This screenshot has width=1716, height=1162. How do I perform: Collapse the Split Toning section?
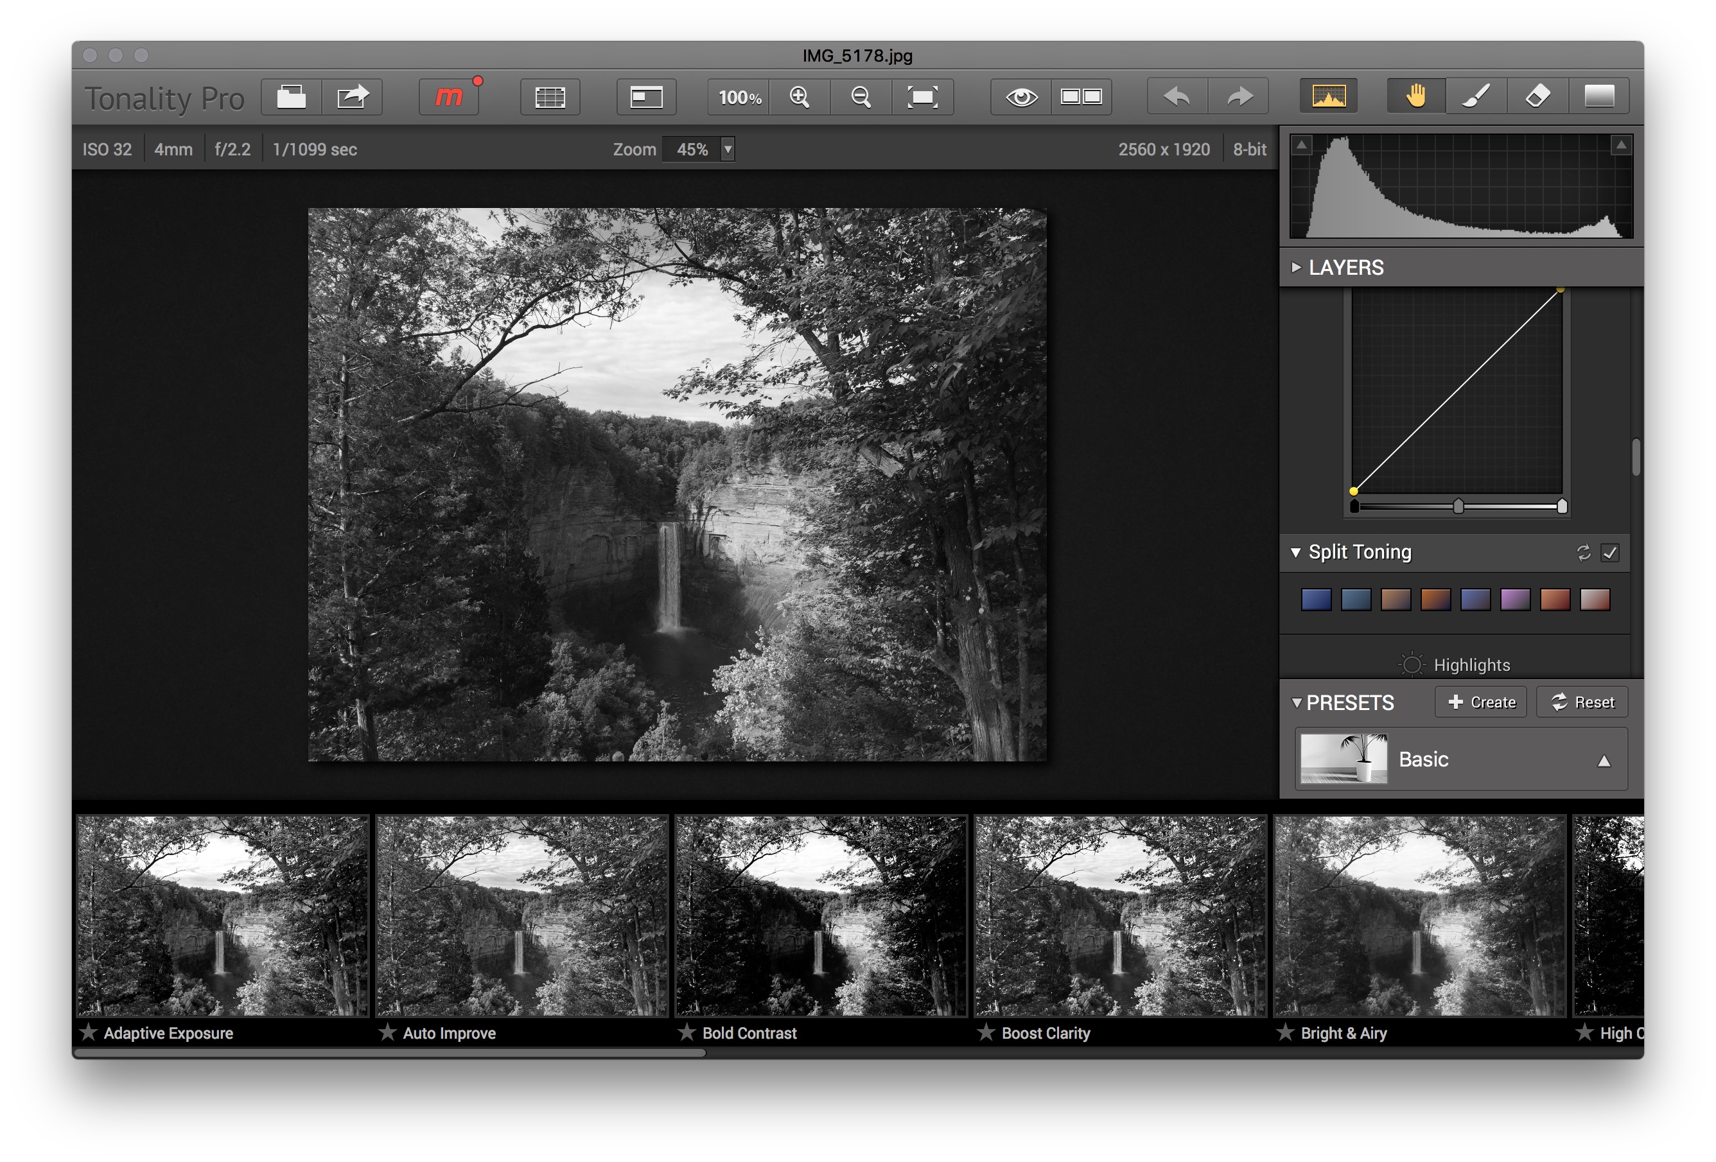[1296, 551]
